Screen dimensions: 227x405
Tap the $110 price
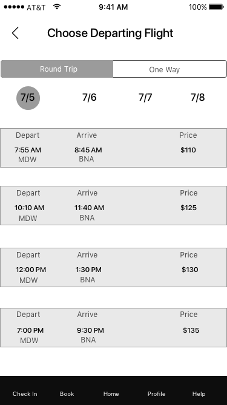[188, 150]
